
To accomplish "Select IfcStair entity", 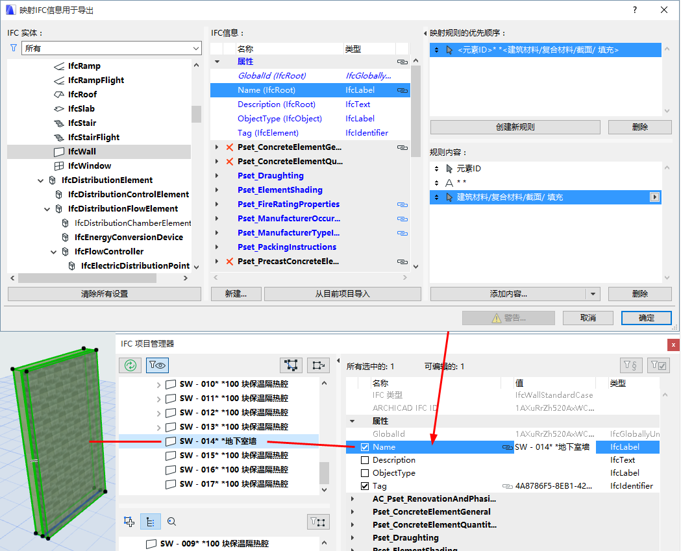I will click(82, 123).
